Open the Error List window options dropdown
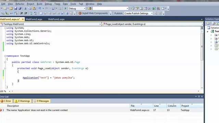 [196, 96]
